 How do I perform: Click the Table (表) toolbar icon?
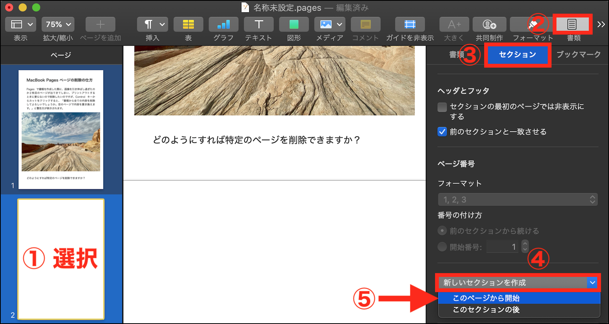click(188, 25)
